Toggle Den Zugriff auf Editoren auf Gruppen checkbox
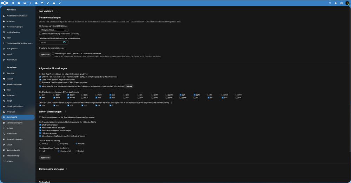351x183 pixels. (40, 74)
